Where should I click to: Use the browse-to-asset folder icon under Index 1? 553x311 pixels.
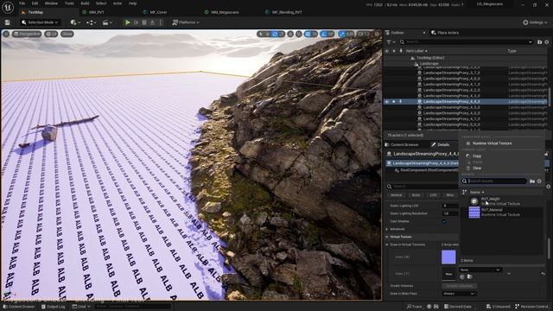[x=470, y=277]
